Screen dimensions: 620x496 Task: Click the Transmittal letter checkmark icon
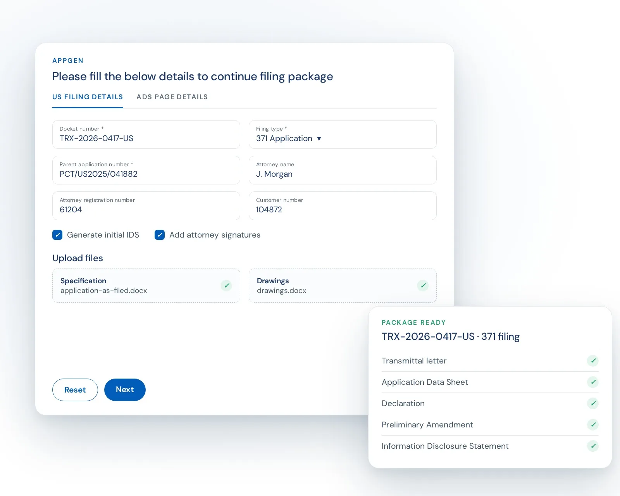[593, 361]
